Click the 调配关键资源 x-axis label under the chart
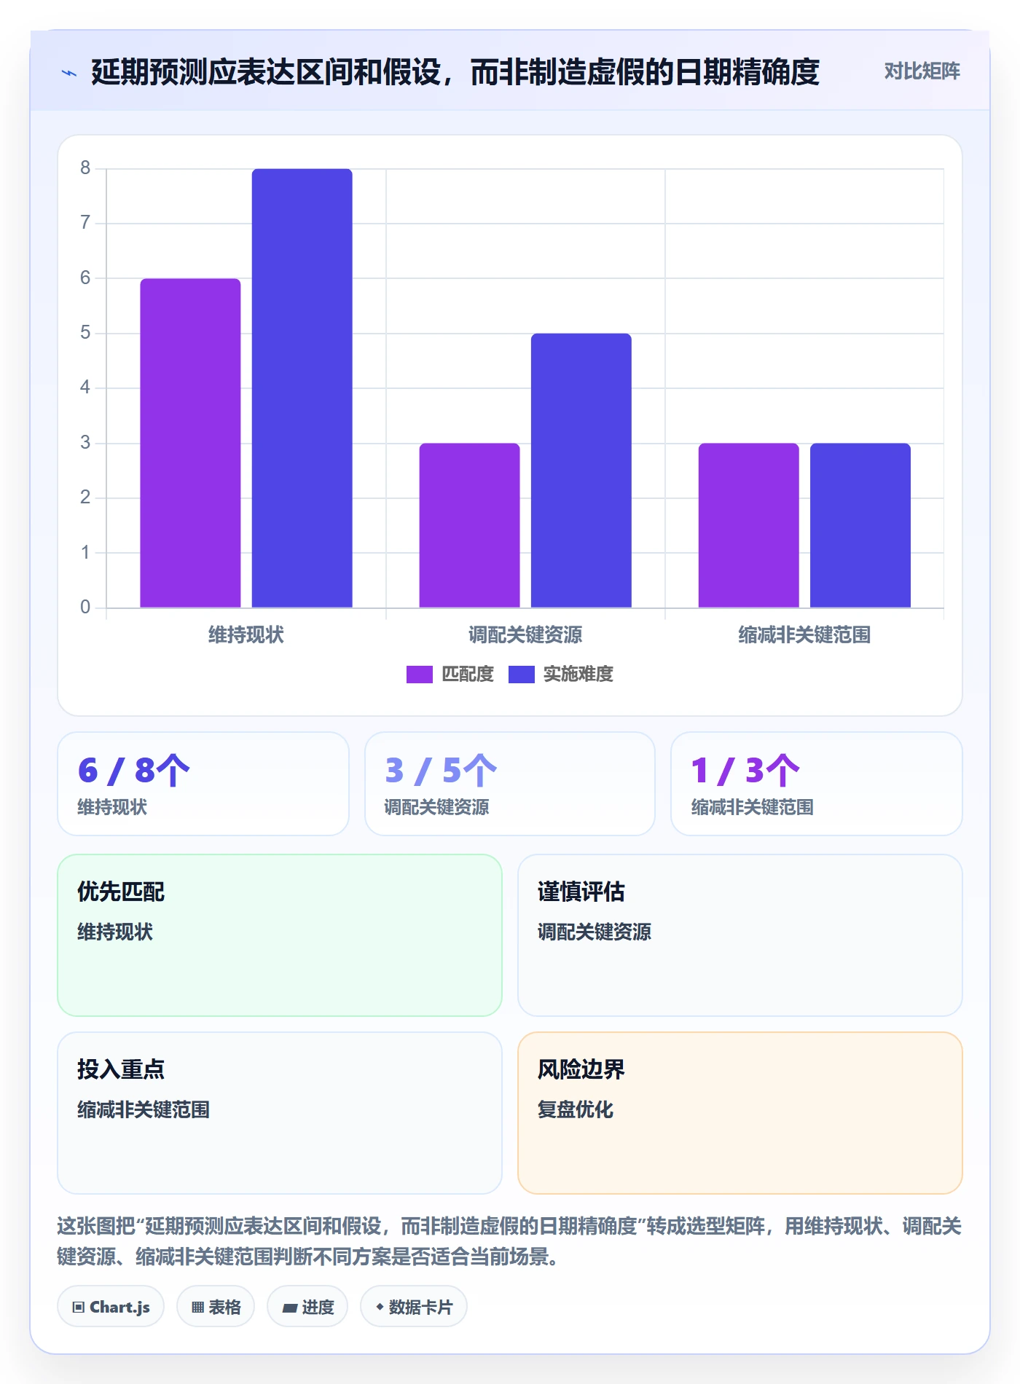The image size is (1020, 1384). pos(525,635)
